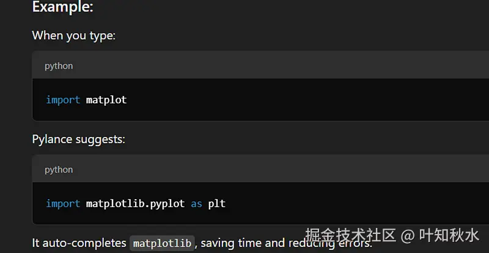Click the "It auto-completes" text
This screenshot has width=489, height=253.
pos(78,243)
